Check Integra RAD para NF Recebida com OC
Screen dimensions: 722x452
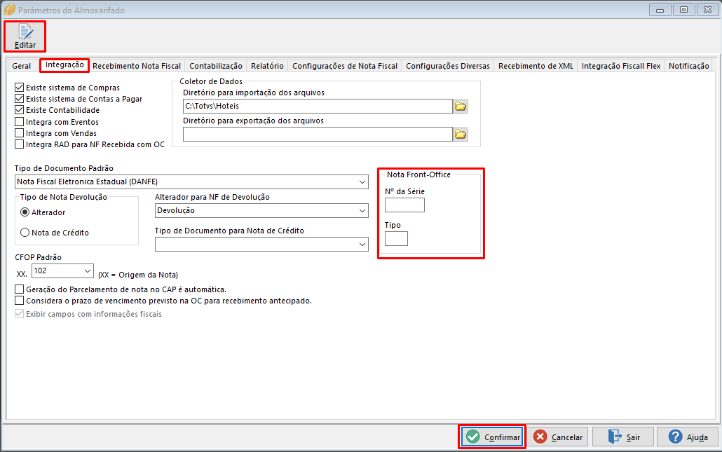point(20,144)
